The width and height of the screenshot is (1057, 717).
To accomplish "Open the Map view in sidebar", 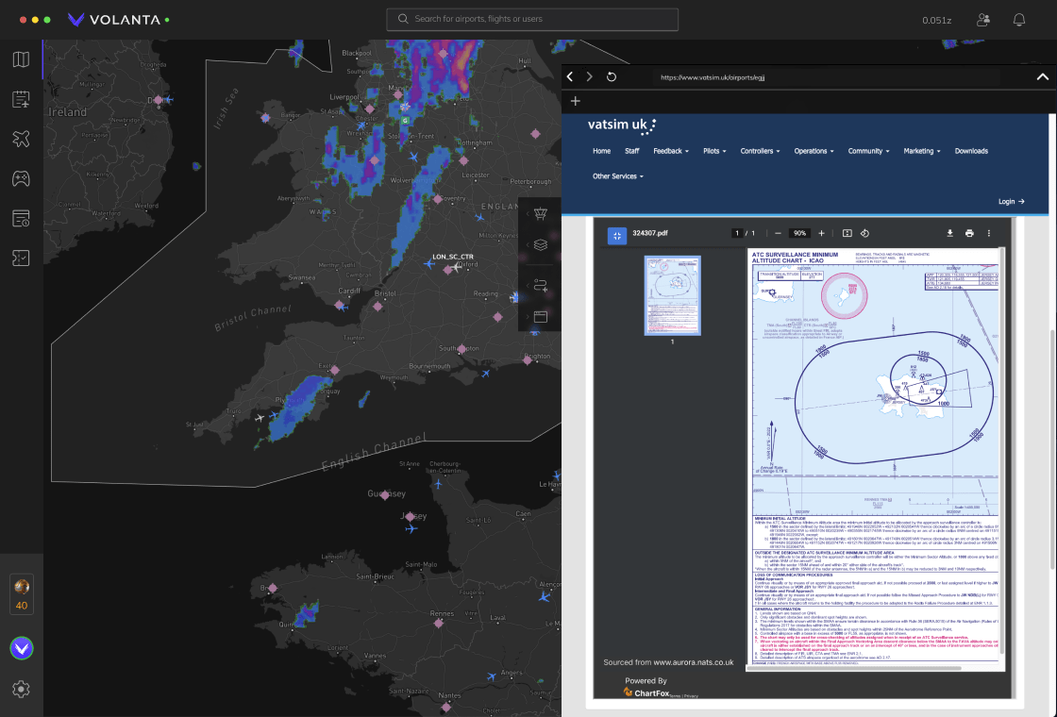I will click(21, 60).
